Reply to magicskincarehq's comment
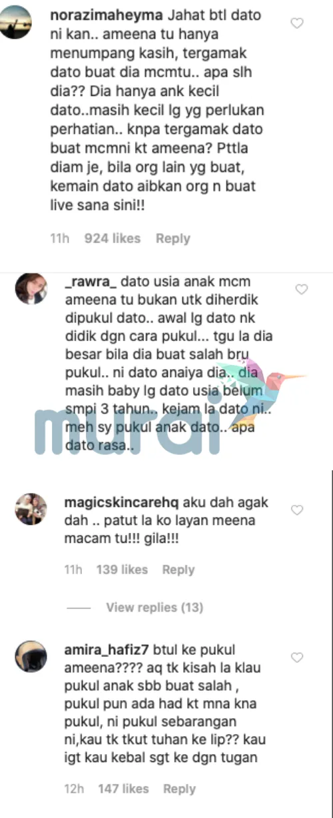This screenshot has width=333, height=818. [178, 570]
